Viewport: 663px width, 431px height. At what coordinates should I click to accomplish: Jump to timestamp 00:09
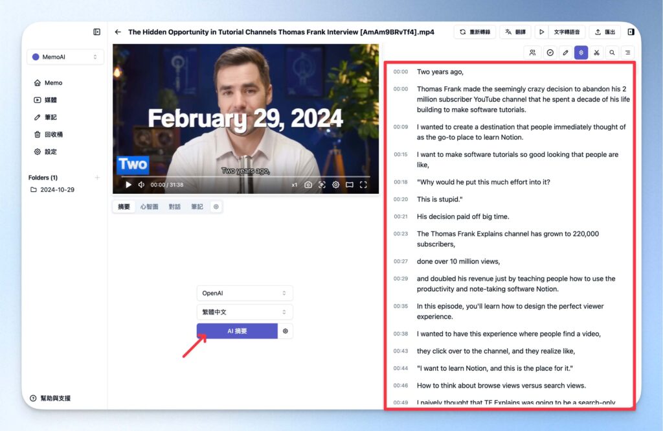pyautogui.click(x=400, y=126)
